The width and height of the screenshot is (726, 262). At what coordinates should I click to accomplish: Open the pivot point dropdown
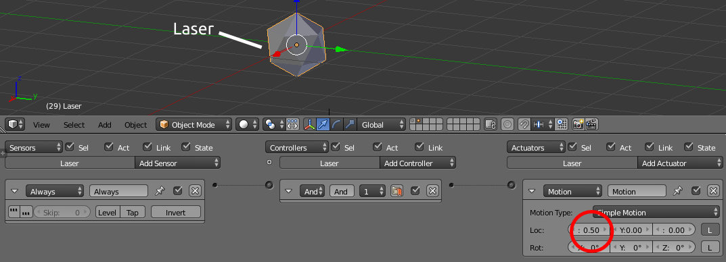[x=274, y=125]
